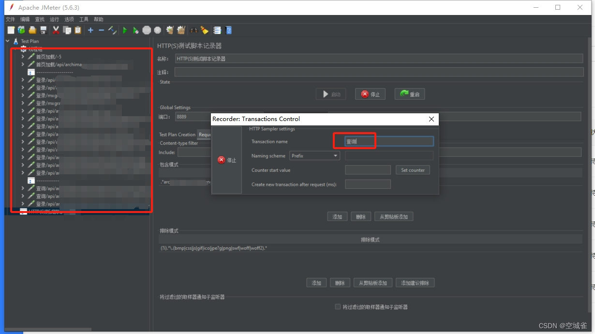Click the Shutdown round X icon
Image resolution: width=595 pixels, height=334 pixels.
coord(158,30)
